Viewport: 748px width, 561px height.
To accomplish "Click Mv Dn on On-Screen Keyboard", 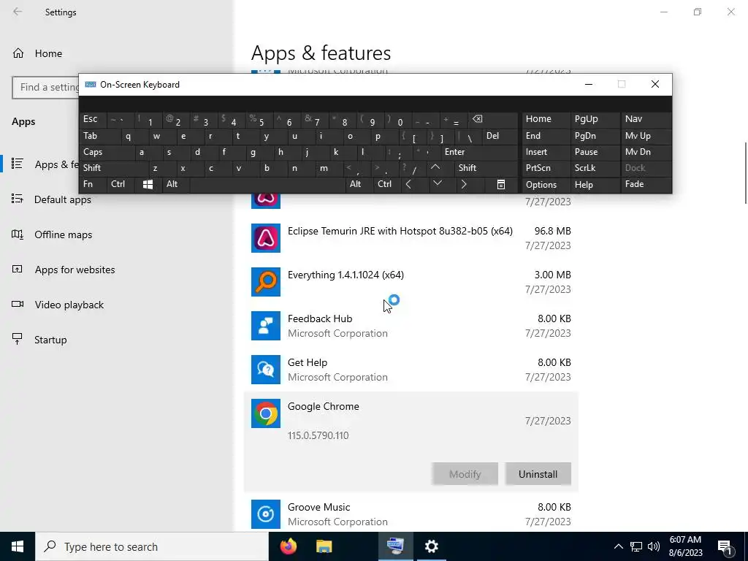I will point(646,152).
